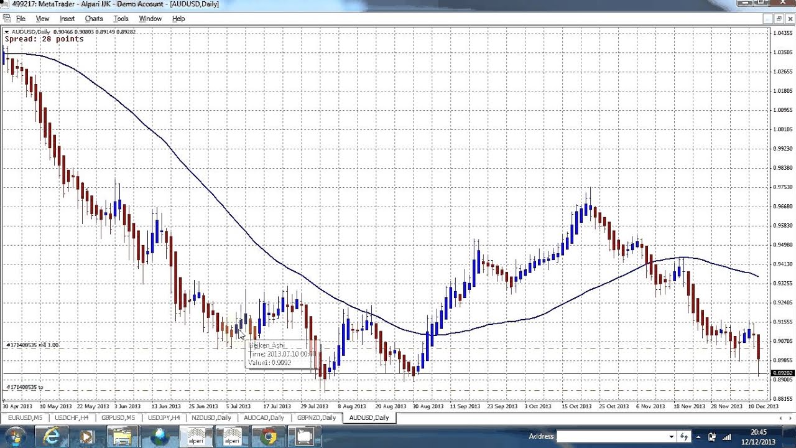
Task: Click the taskbar Address input field
Action: [x=611, y=437]
